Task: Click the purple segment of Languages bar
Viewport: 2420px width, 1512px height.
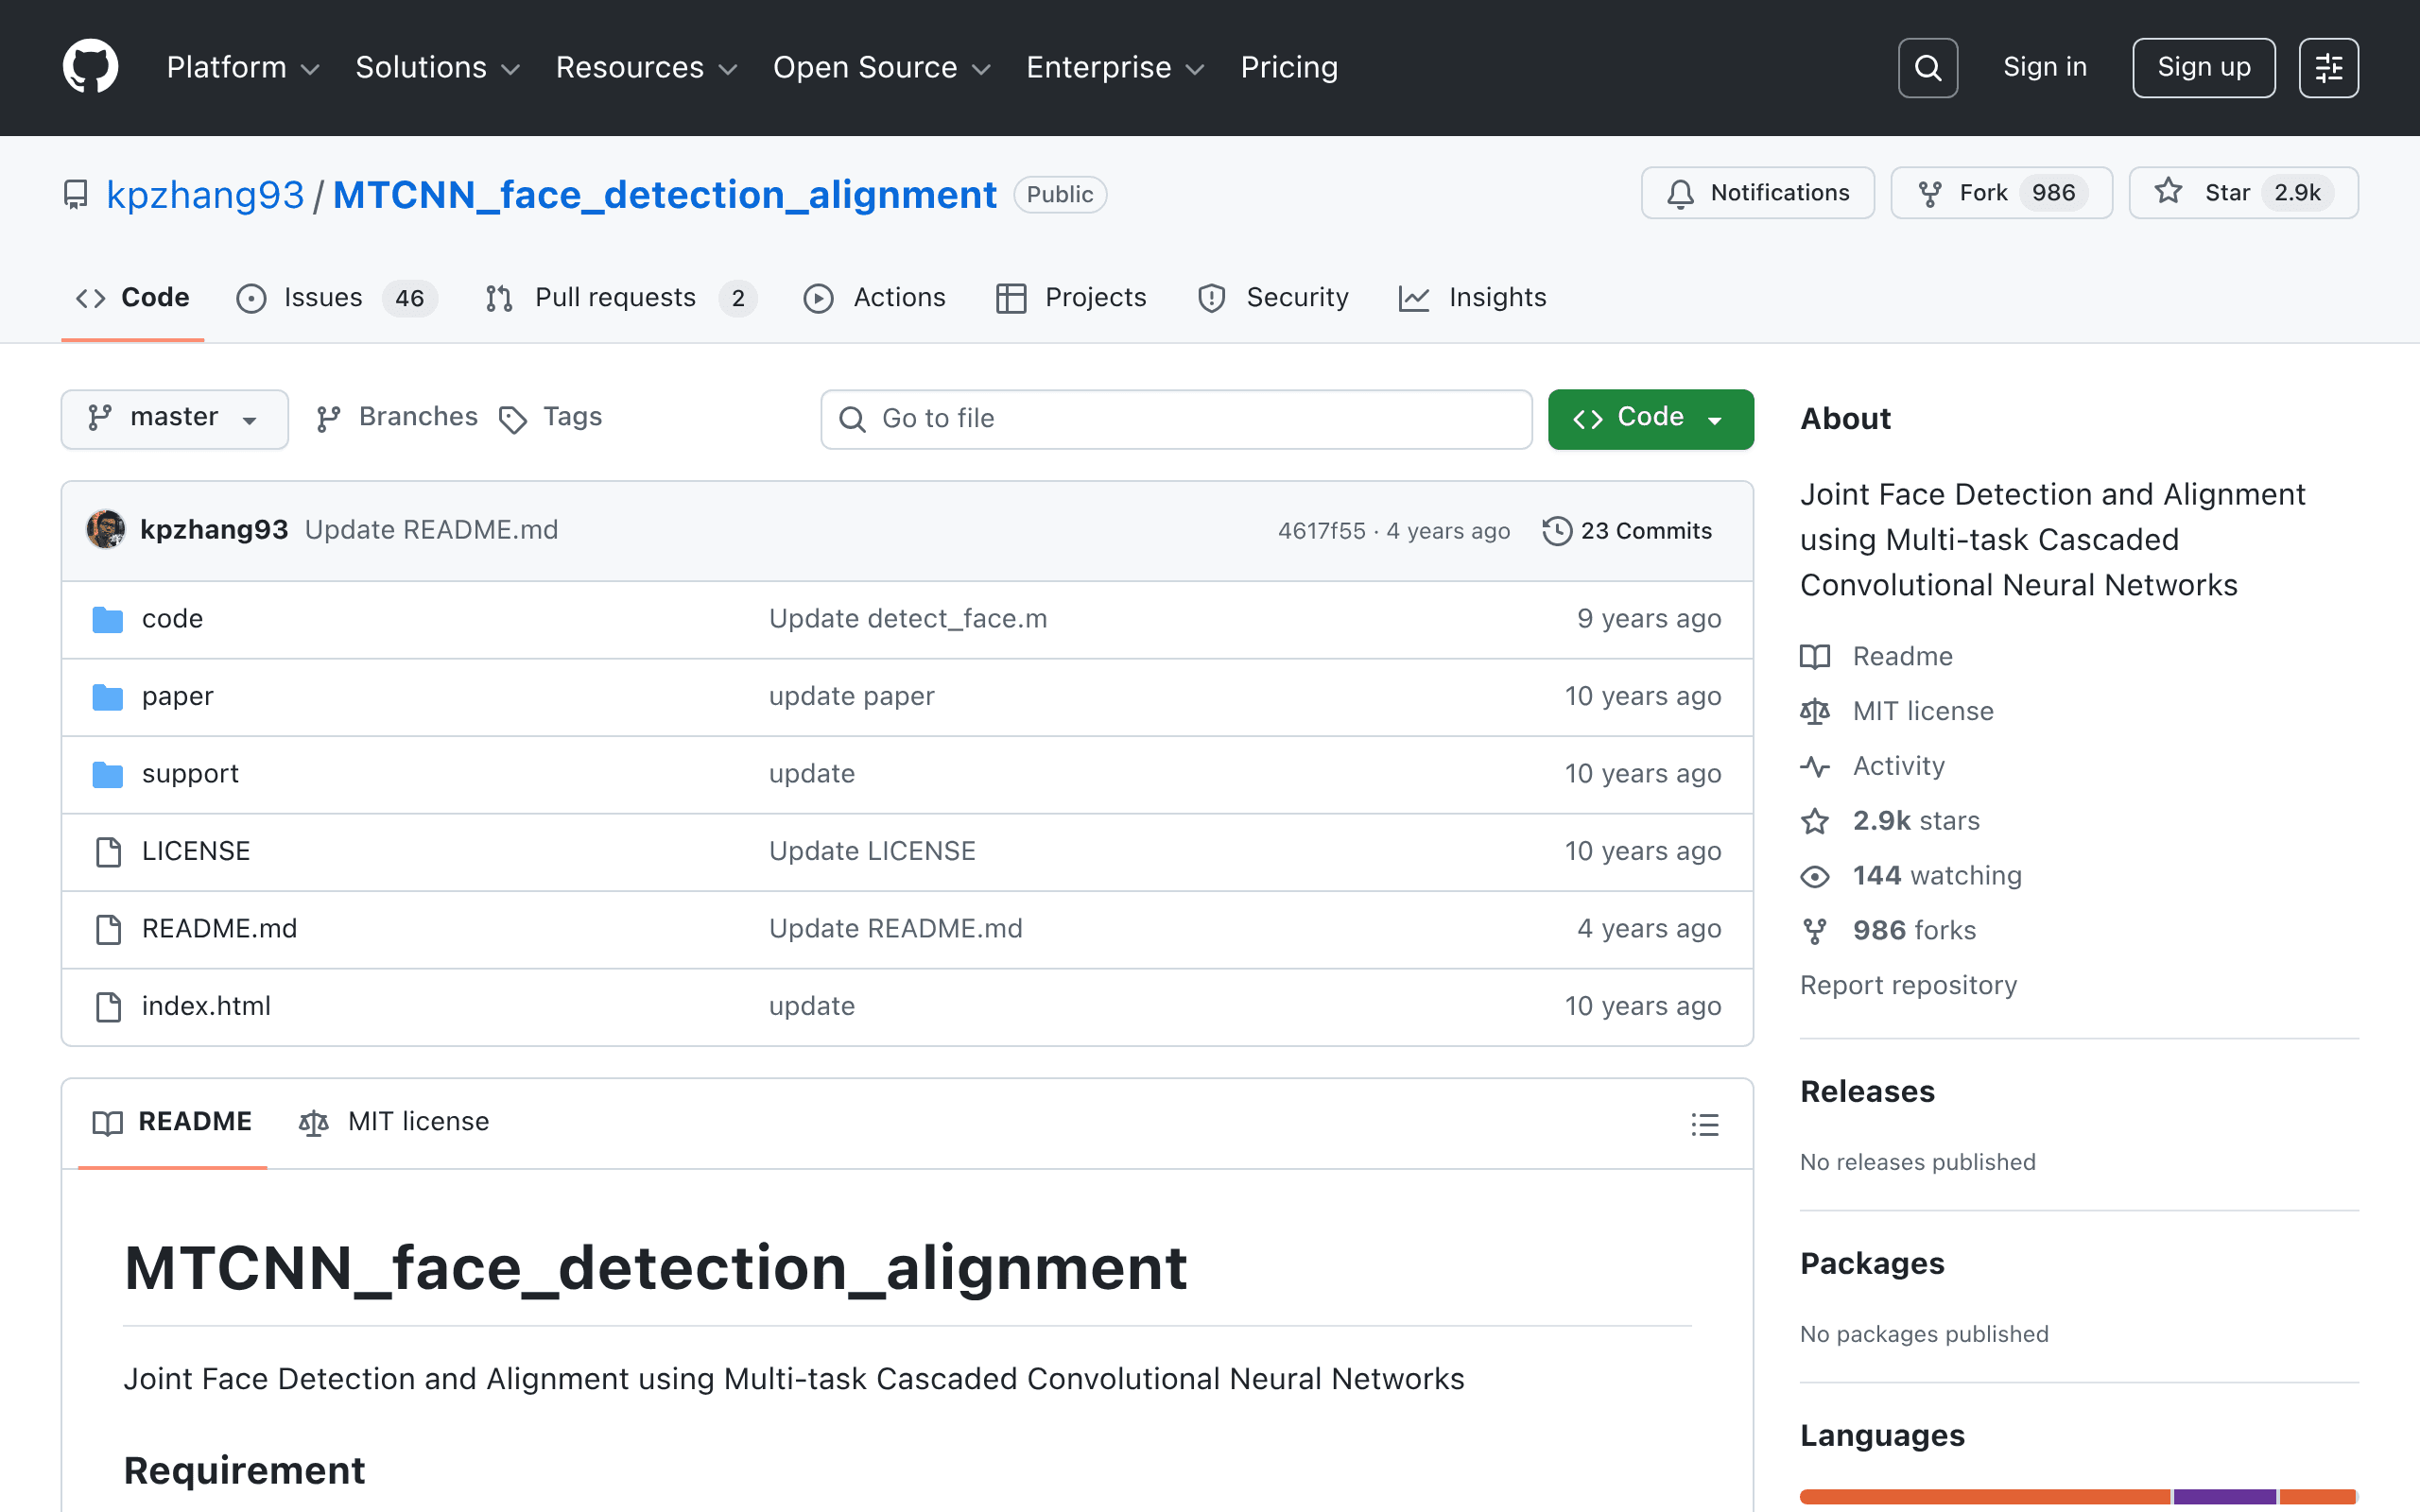Action: (x=2224, y=1496)
